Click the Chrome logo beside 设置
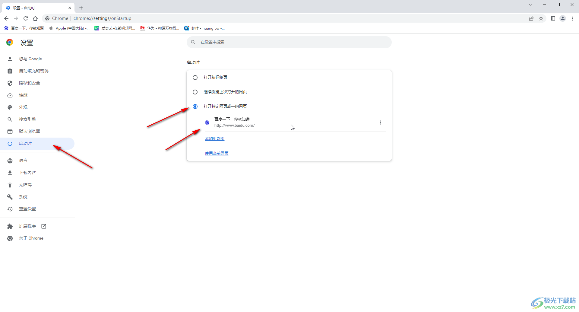The image size is (579, 312). point(10,43)
